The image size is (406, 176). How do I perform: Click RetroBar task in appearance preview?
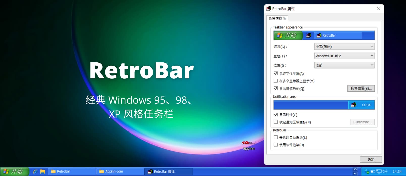pos(338,35)
